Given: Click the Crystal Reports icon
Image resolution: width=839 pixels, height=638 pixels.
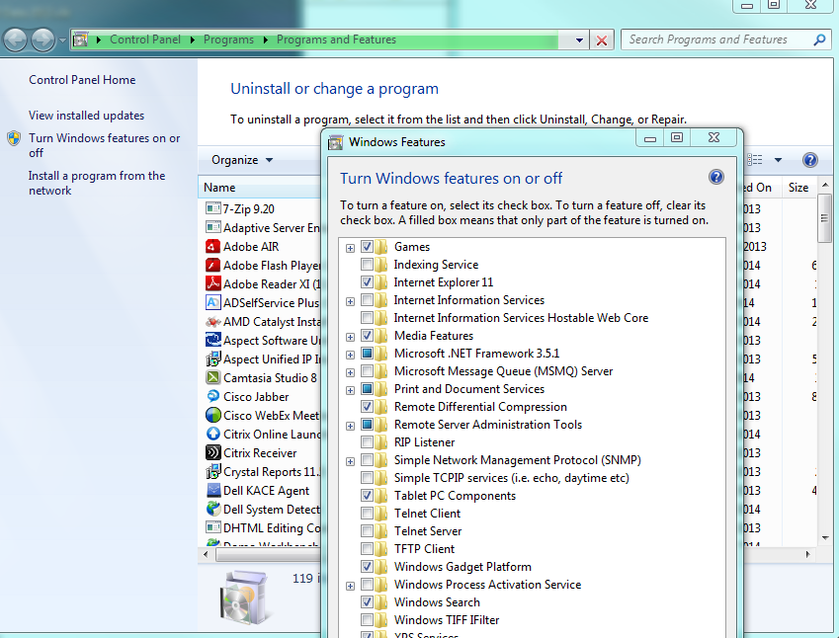Looking at the screenshot, I should point(212,471).
